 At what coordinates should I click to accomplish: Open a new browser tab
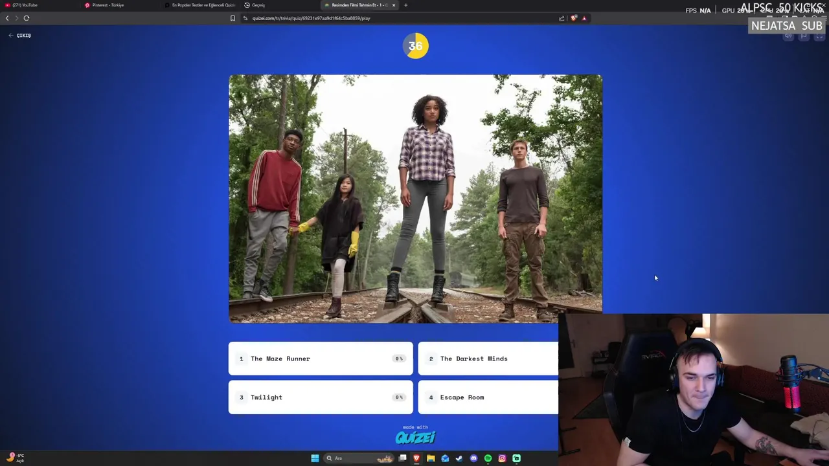pos(405,5)
